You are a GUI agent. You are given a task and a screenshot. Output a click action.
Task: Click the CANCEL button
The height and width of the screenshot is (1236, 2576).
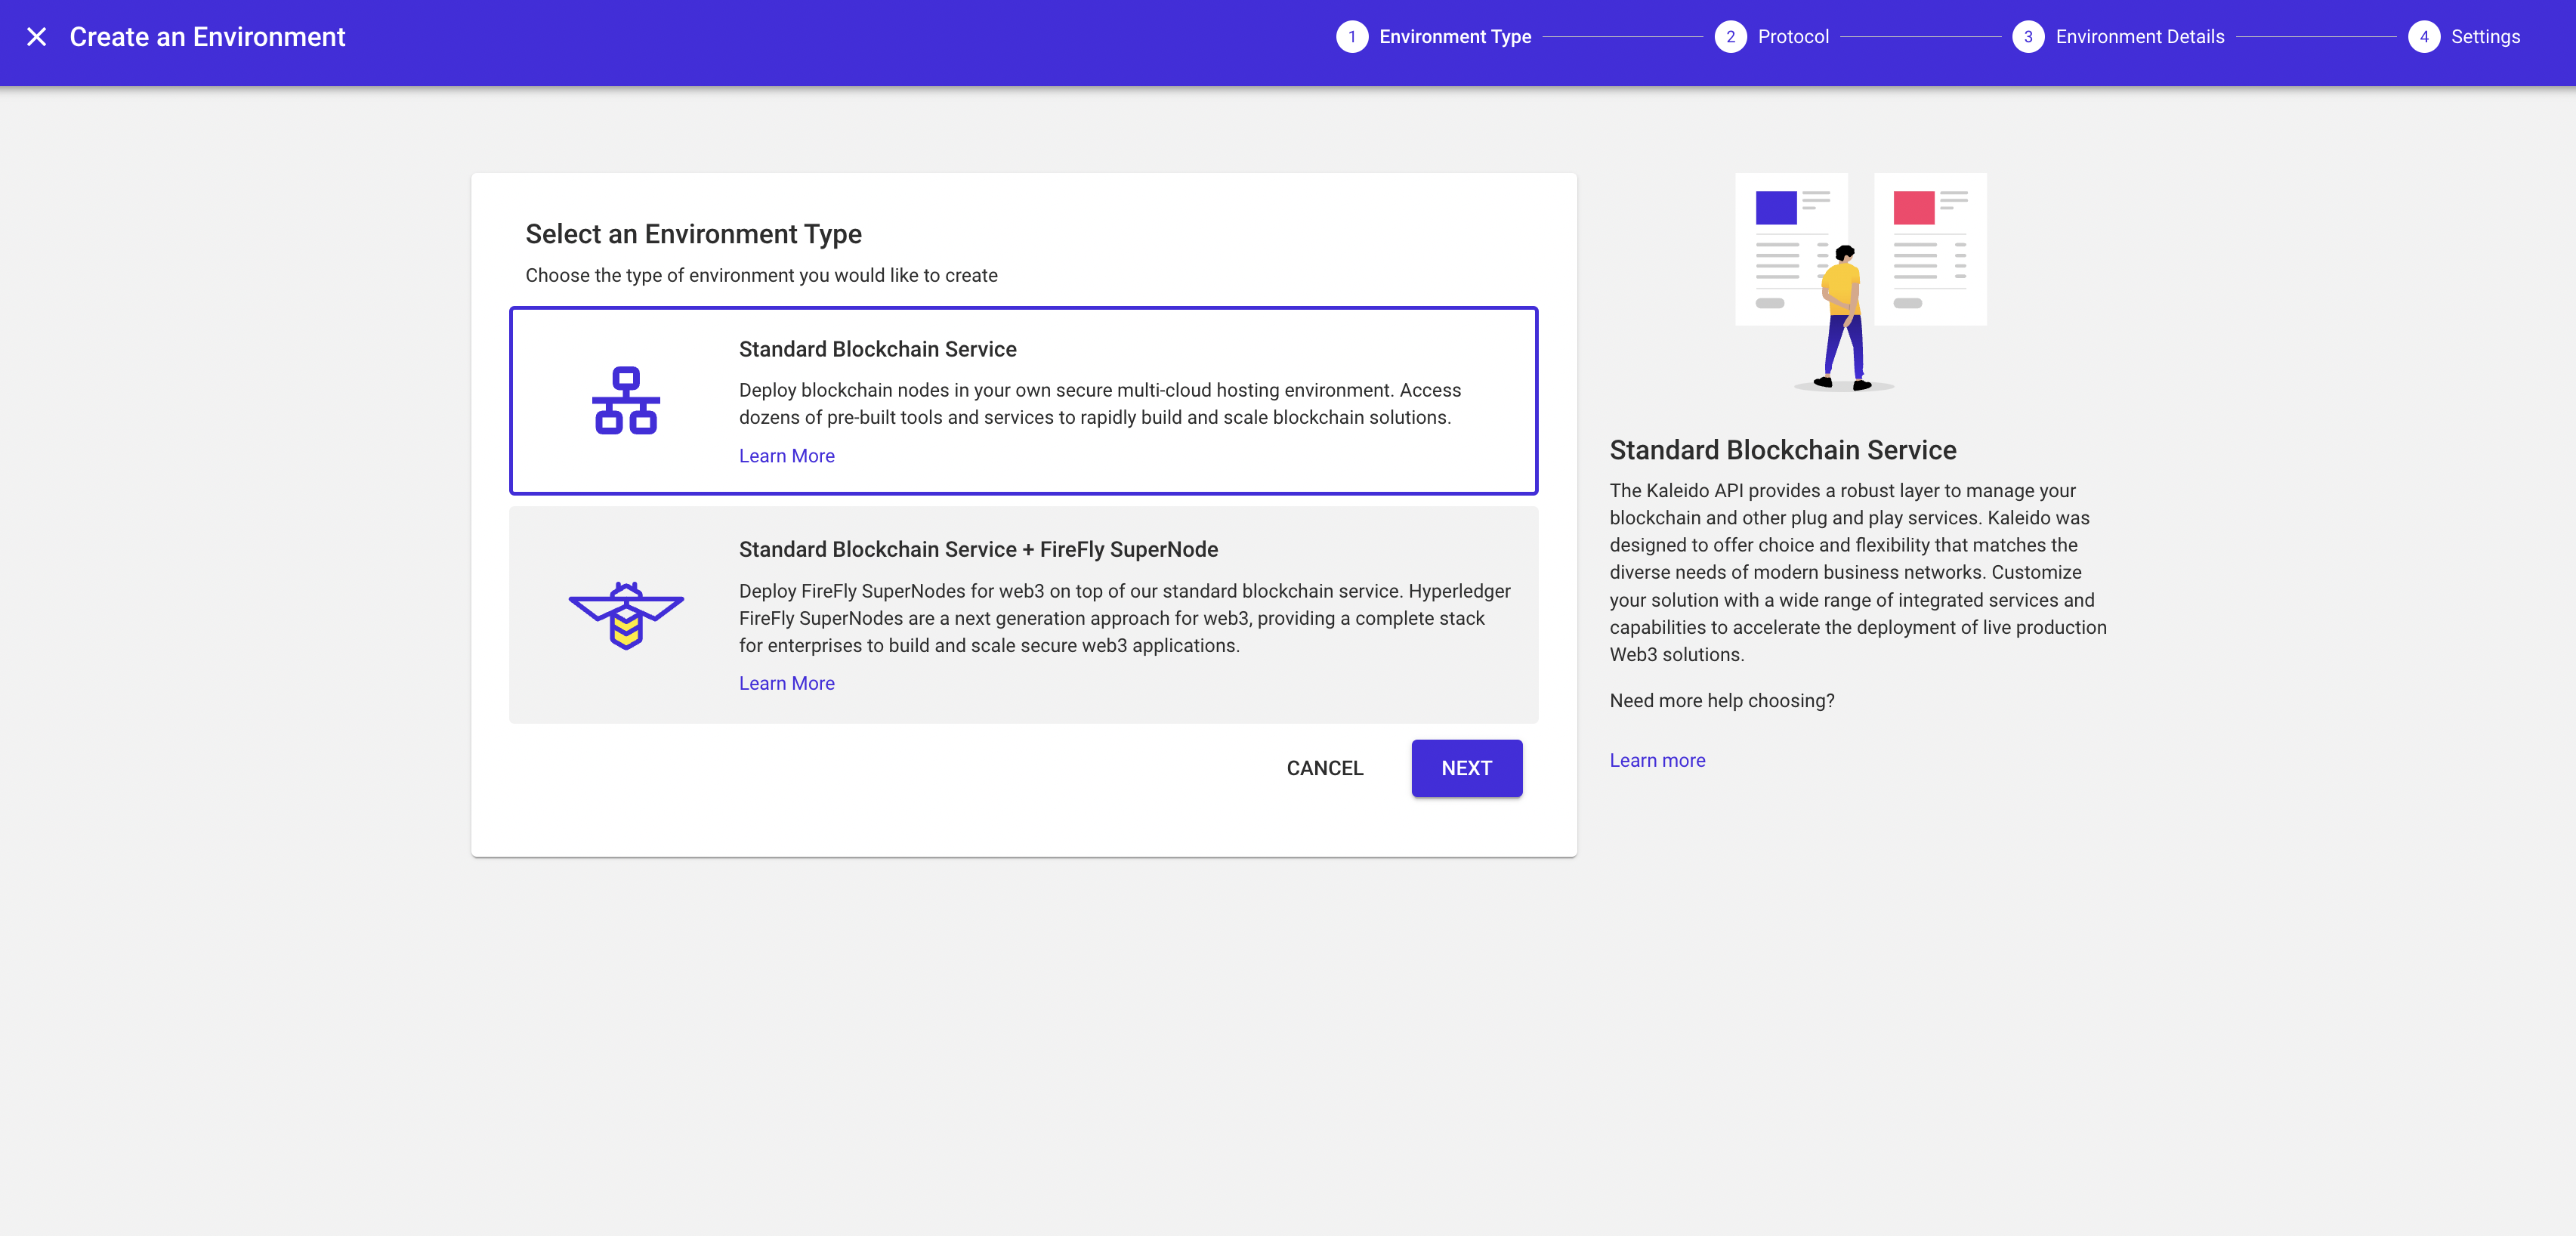(x=1324, y=768)
